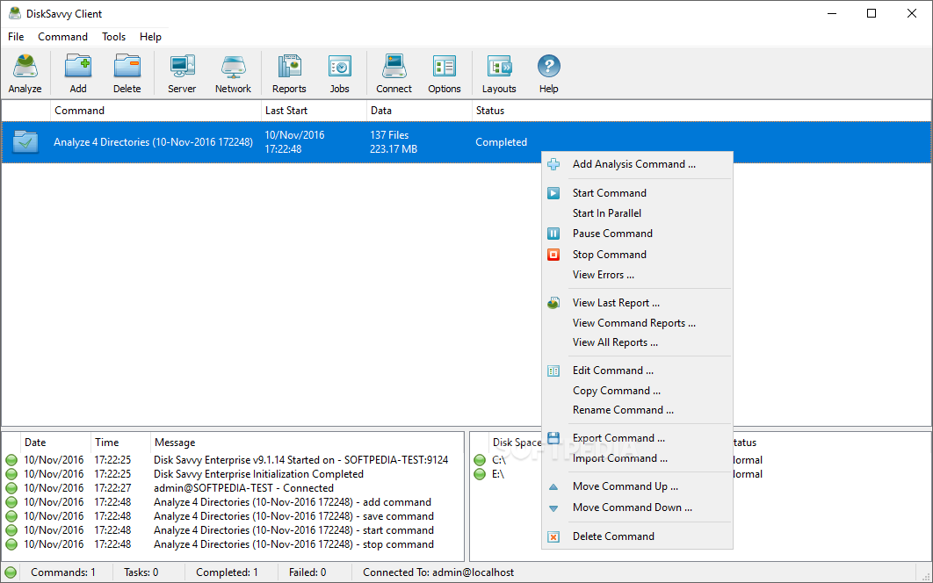This screenshot has height=583, width=933.
Task: Click the Data column header
Action: [x=419, y=111]
